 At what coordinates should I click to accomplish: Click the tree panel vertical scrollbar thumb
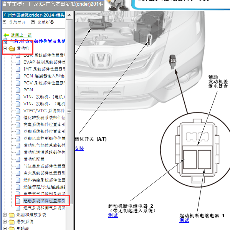(x=69, y=112)
